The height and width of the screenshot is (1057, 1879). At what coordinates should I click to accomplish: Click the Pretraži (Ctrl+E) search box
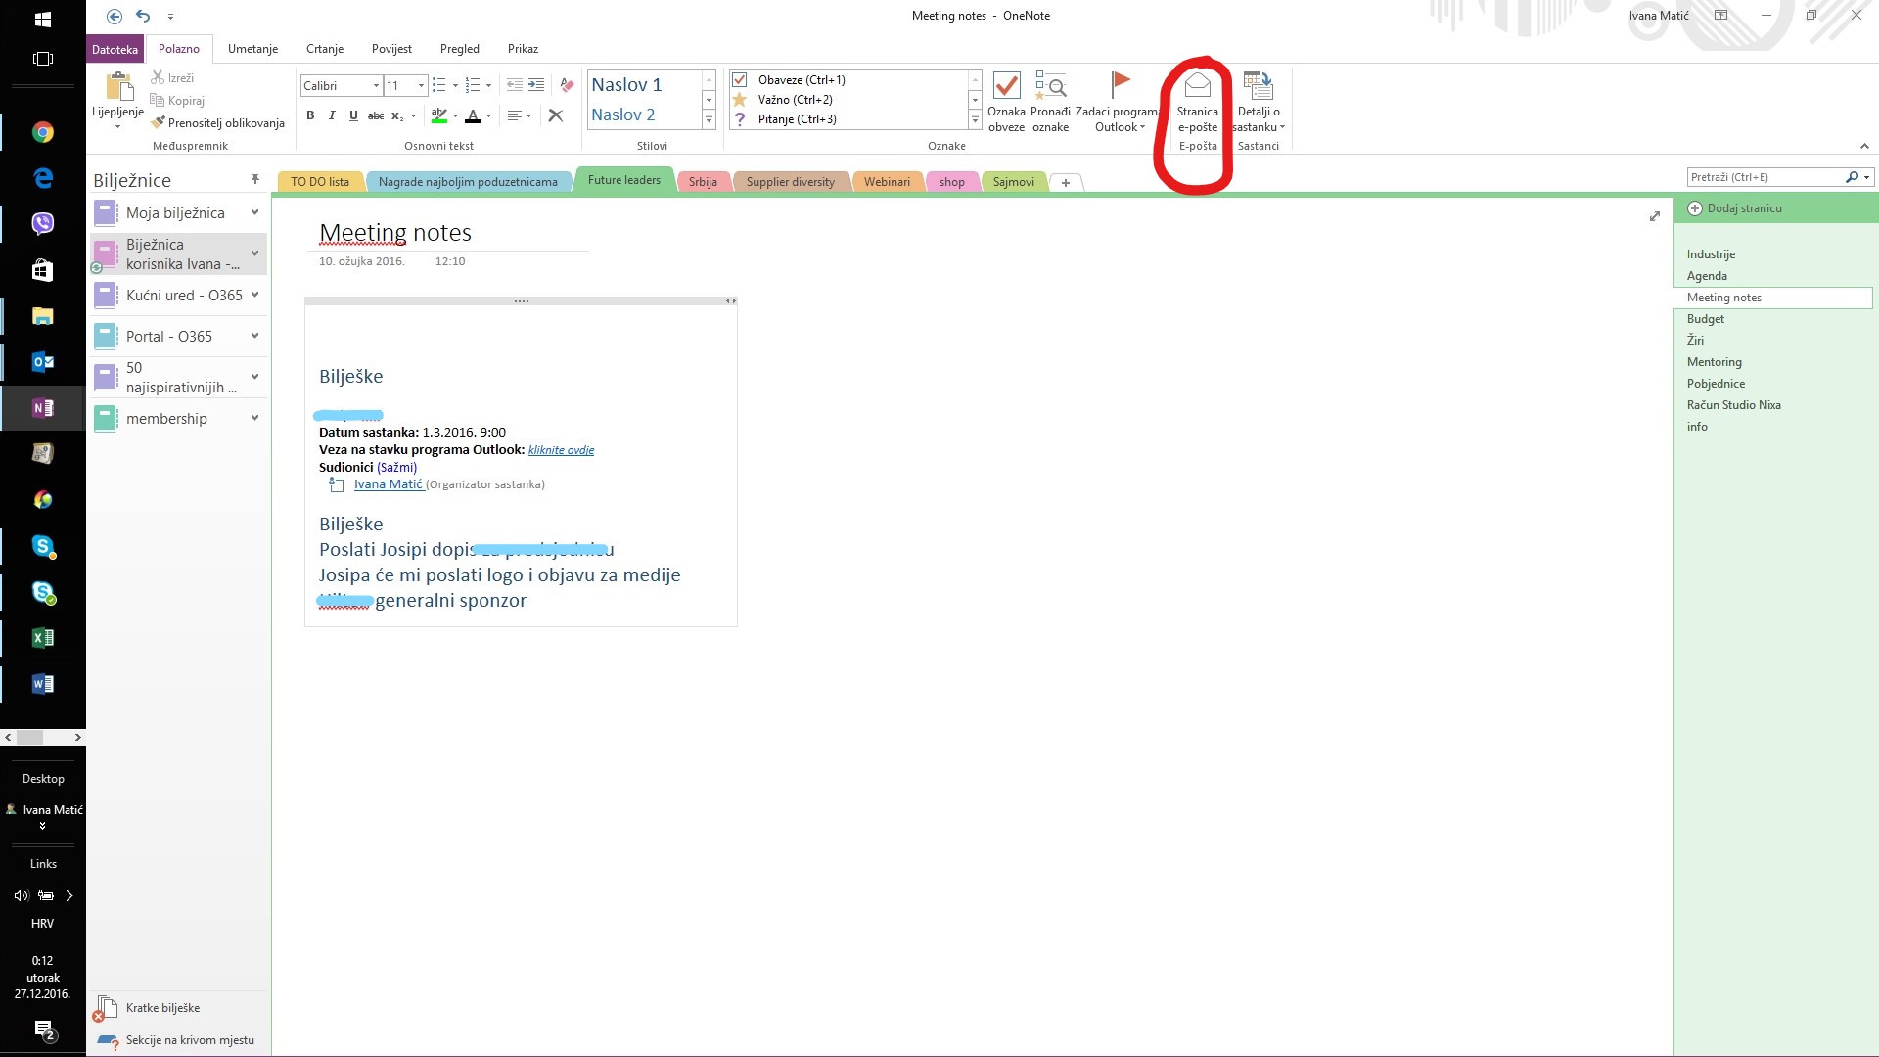coord(1764,177)
